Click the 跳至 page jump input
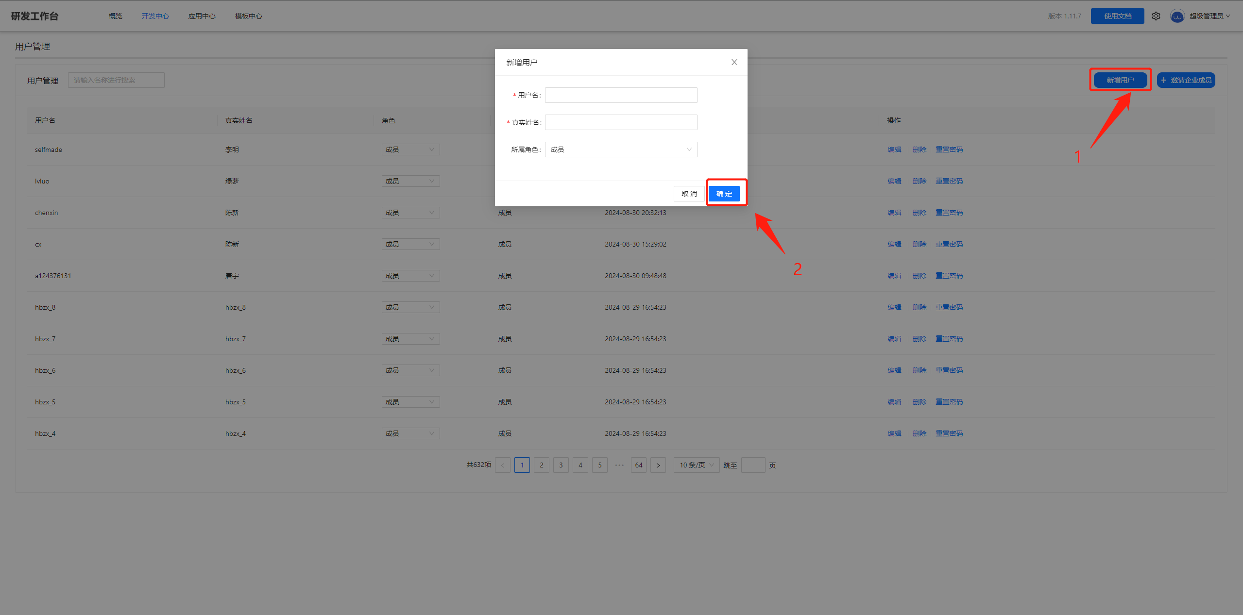Screen dimensions: 1243x615 (753, 465)
